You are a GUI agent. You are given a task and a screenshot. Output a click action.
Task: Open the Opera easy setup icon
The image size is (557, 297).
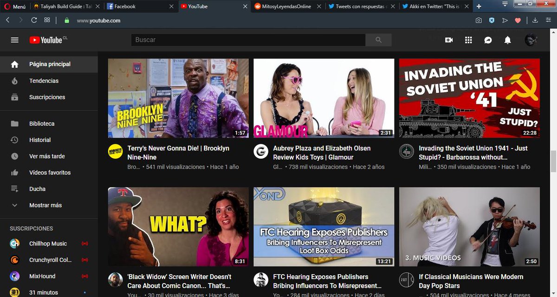tap(548, 20)
